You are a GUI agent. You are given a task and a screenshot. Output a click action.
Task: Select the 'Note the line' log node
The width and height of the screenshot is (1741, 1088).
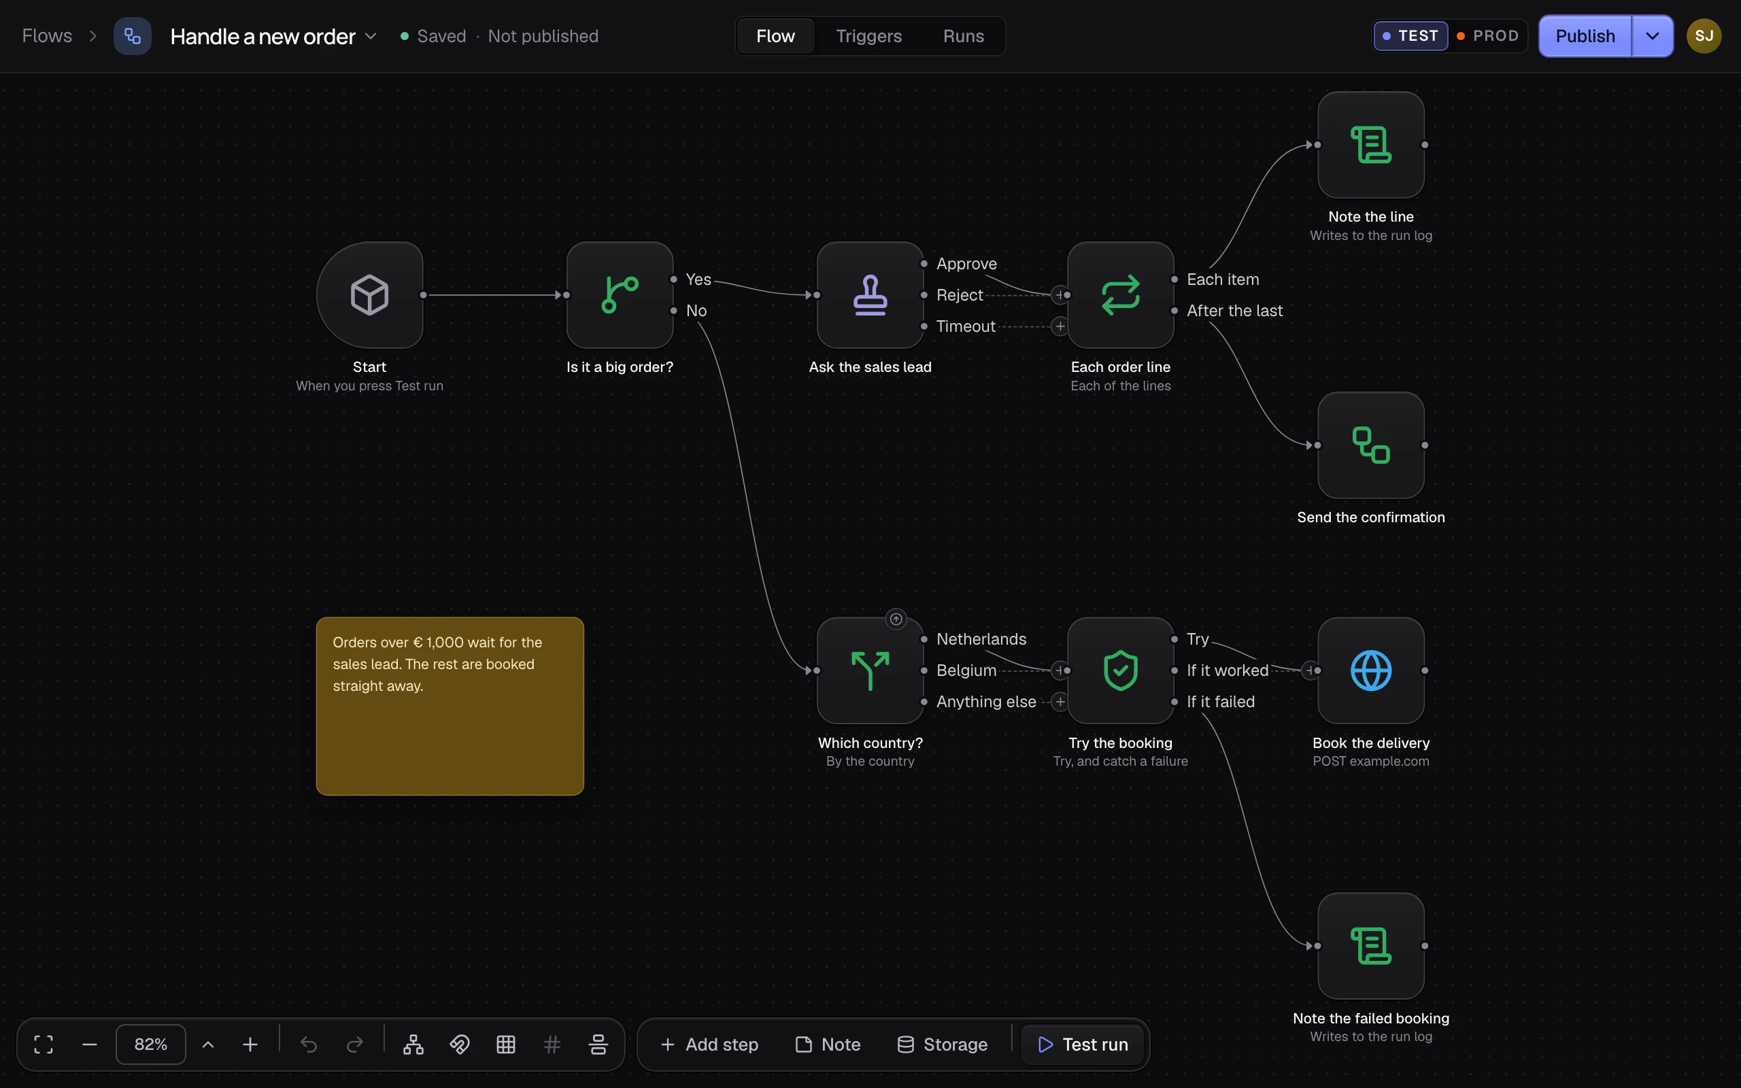point(1371,145)
